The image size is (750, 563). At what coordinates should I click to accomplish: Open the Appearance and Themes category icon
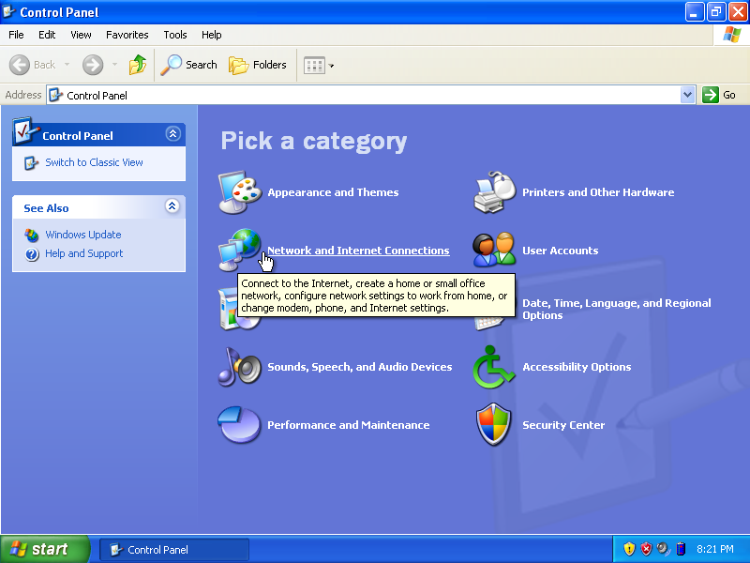(x=240, y=192)
